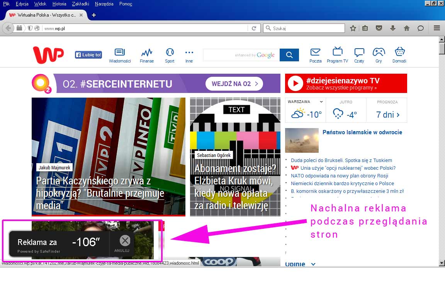Click the O2 logo on the banner

(41, 84)
